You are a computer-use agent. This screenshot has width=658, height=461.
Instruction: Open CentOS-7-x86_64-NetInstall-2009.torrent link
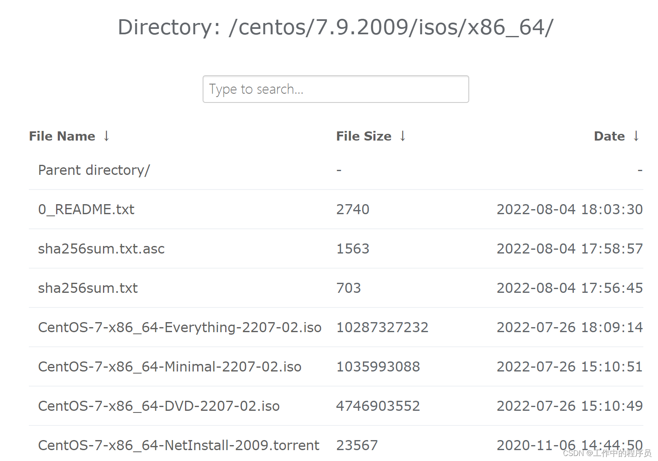point(179,446)
